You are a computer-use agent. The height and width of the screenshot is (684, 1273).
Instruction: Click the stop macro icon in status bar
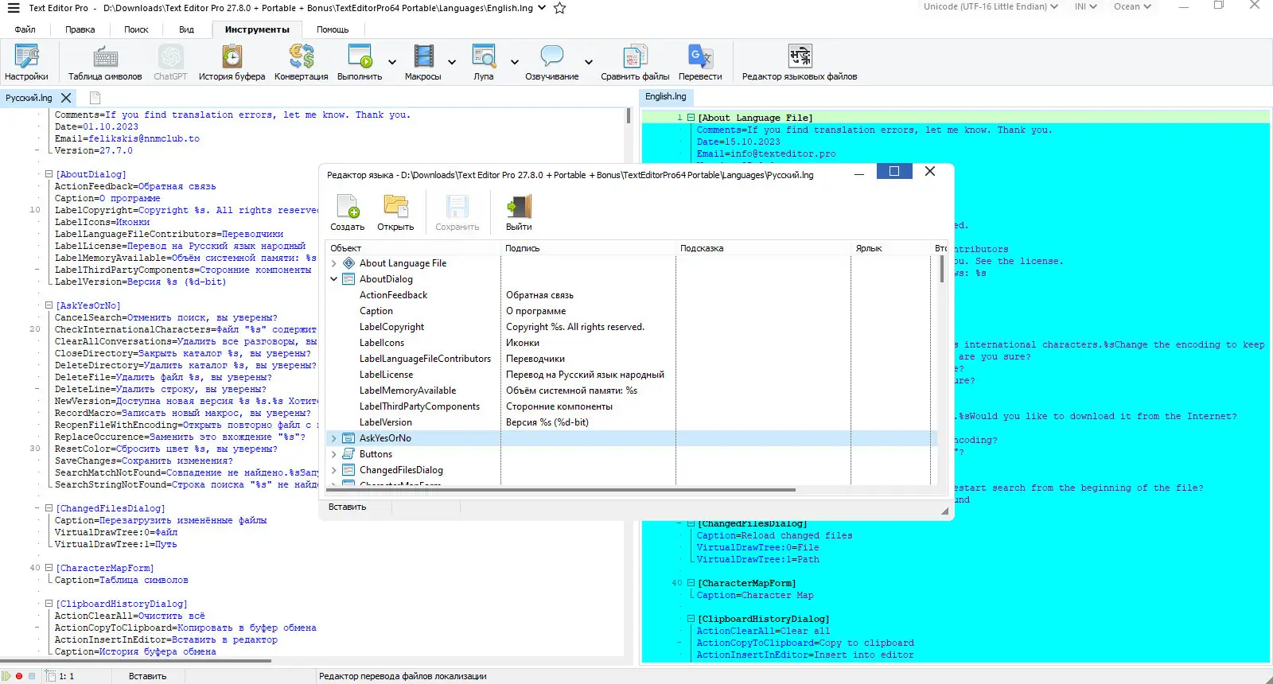coord(32,676)
